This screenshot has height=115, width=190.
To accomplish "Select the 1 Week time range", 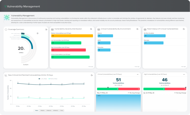I will [36, 110].
